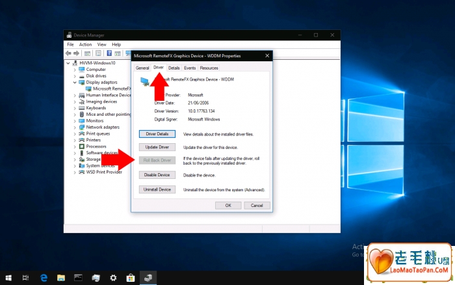The image size is (455, 285).
Task: Click the blue Help question-mark toolbar icon
Action: click(109, 53)
